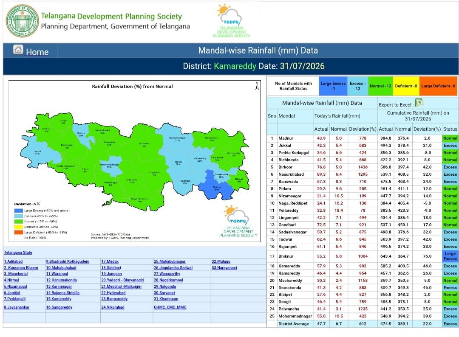Open the Home menu item
The height and width of the screenshot is (337, 459).
coord(37,52)
